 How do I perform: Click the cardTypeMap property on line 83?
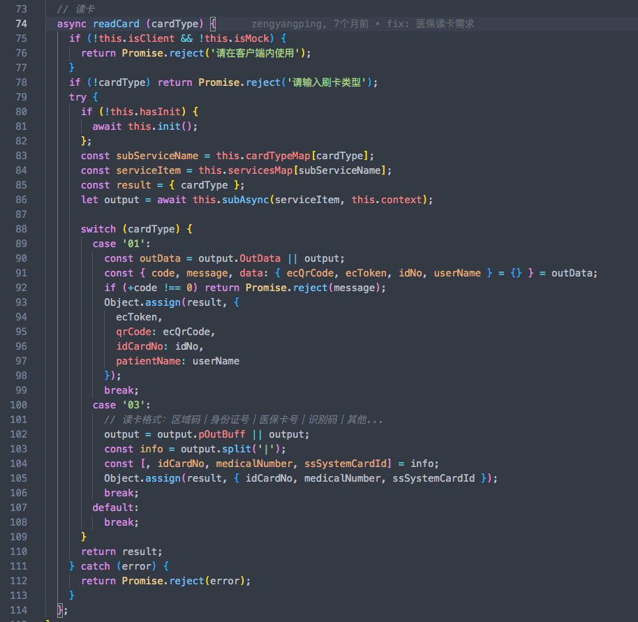point(278,156)
